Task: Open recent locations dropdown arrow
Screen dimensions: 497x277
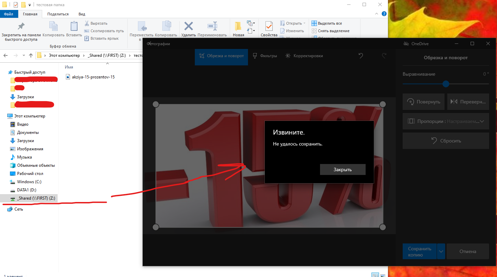Action: coord(24,55)
